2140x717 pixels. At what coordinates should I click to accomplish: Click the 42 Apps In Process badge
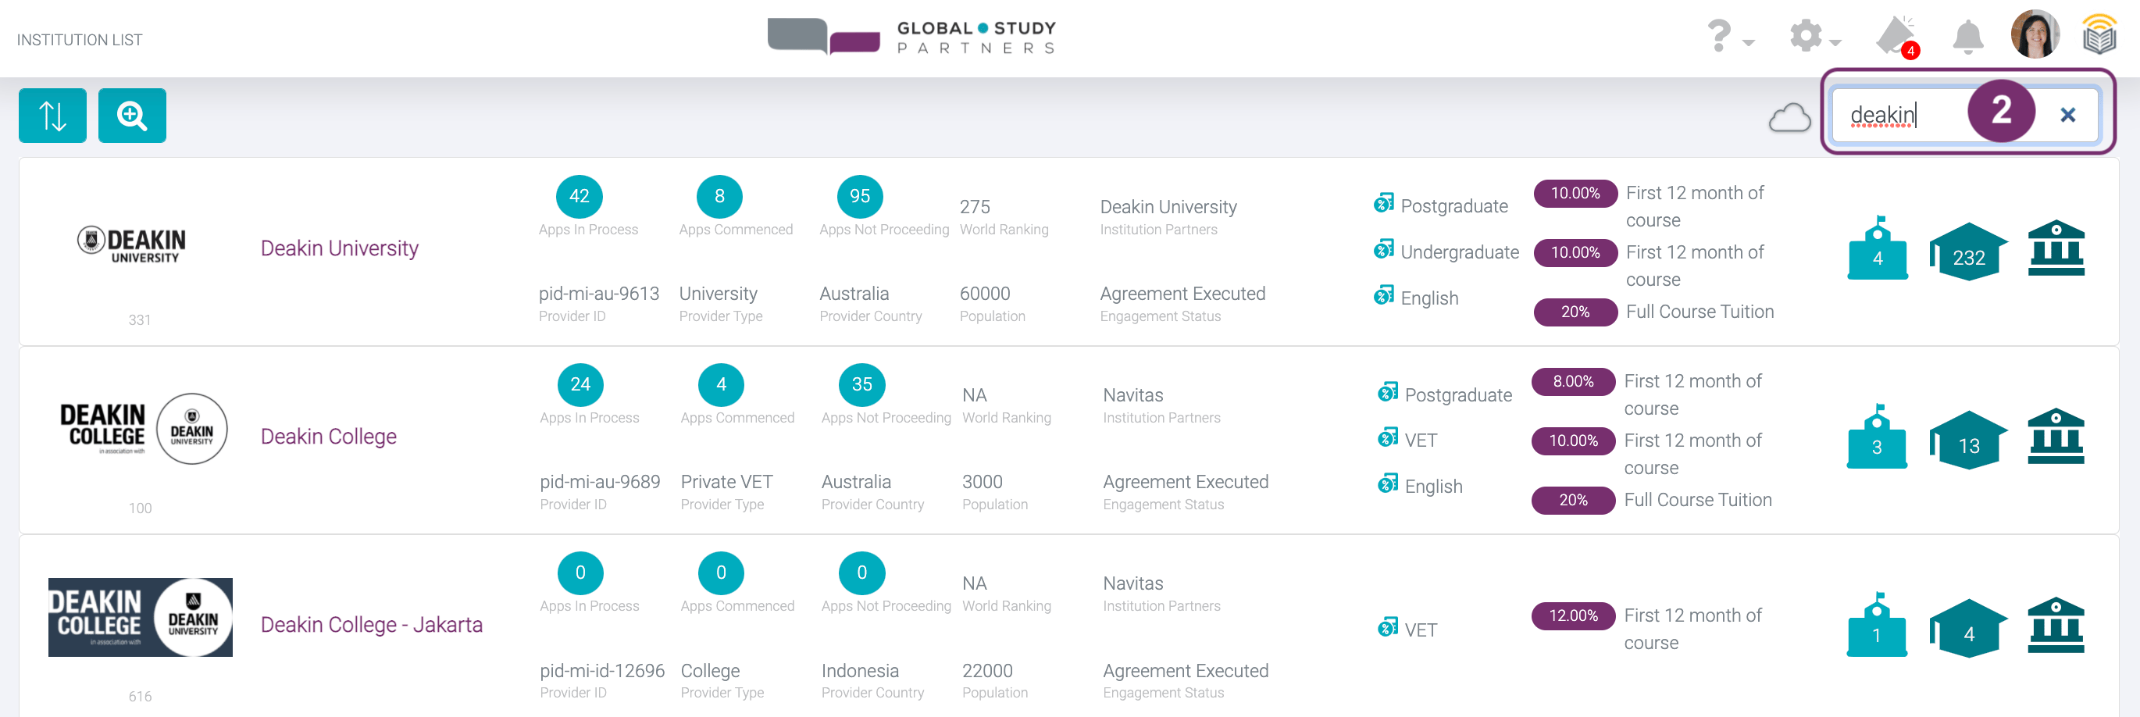click(x=579, y=196)
